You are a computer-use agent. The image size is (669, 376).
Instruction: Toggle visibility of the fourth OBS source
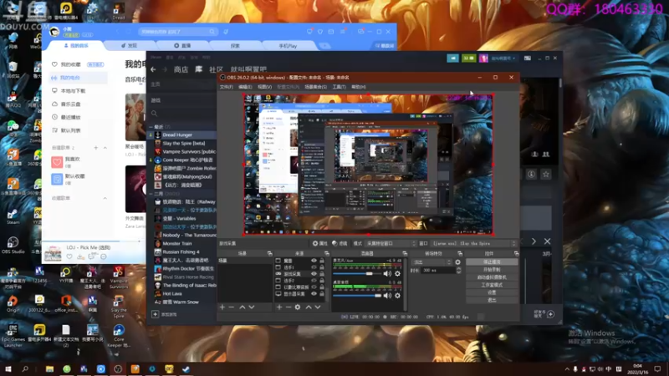click(x=314, y=281)
